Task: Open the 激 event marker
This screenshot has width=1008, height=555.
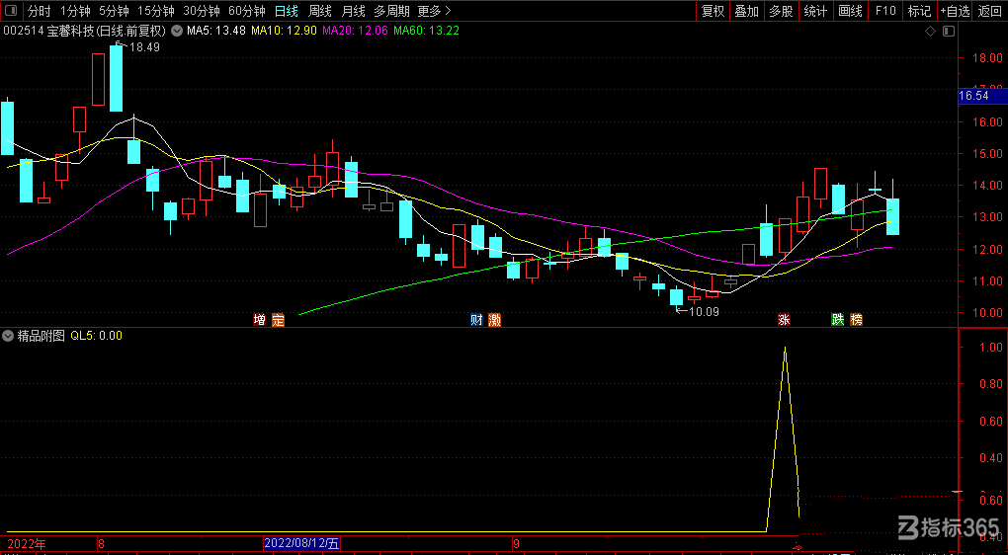Action: click(x=494, y=319)
